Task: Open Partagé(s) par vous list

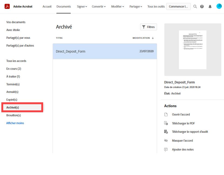Action: point(18,38)
